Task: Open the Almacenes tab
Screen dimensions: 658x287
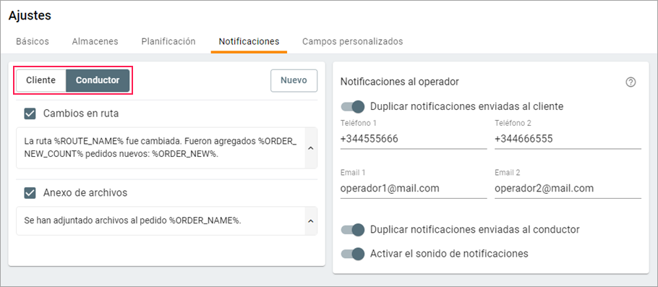Action: click(x=95, y=41)
